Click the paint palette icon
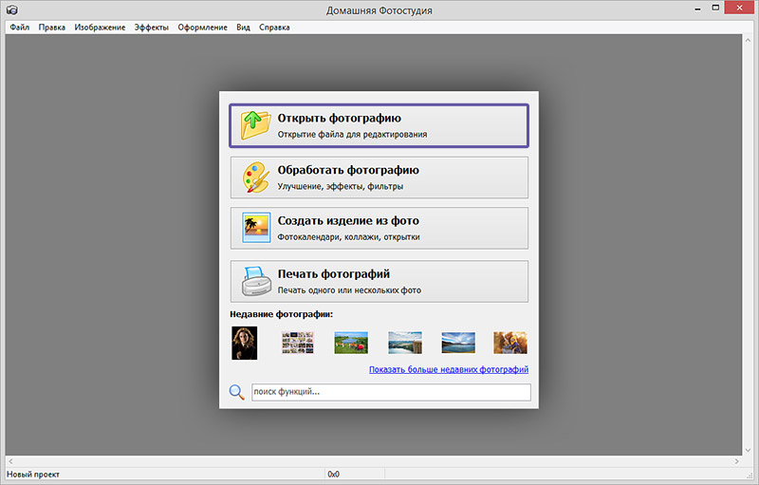759x485 pixels. pos(254,177)
